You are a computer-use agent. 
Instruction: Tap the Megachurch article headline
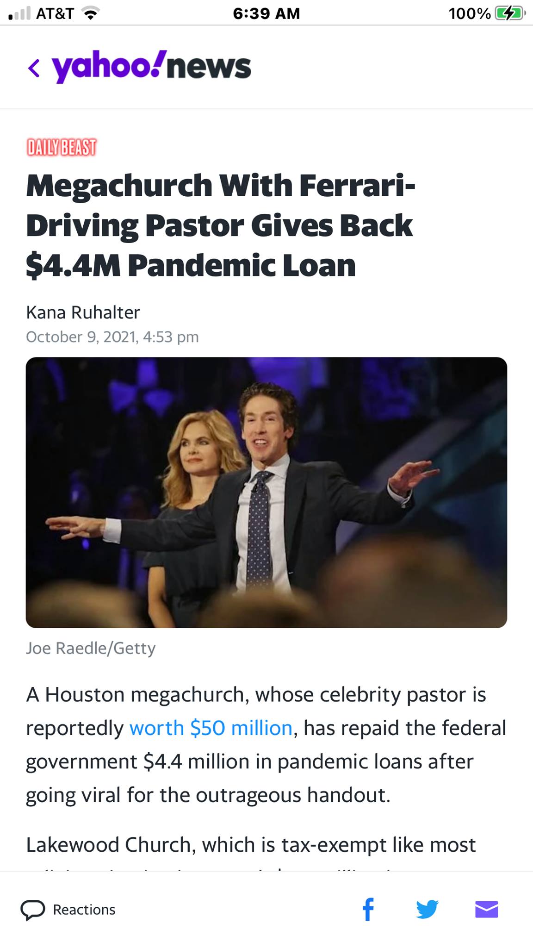point(220,225)
